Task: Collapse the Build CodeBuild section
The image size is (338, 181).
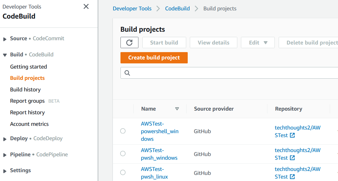Action: 5,55
